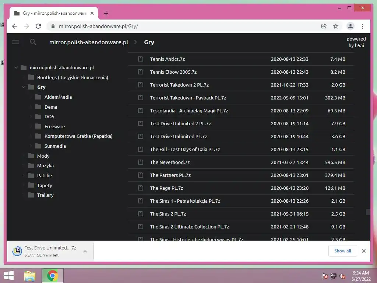The width and height of the screenshot is (377, 283).
Task: Click Show all downloads button
Action: tap(343, 251)
